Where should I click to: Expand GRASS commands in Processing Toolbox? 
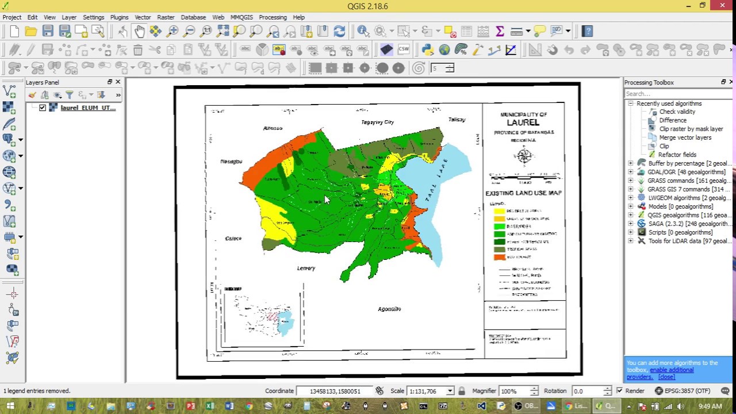(631, 181)
